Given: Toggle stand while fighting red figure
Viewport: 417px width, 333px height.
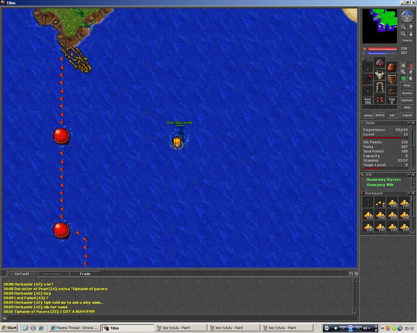Looking at the screenshot, I should (x=411, y=65).
